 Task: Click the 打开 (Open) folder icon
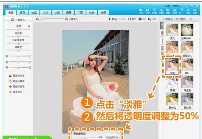(x=141, y=10)
